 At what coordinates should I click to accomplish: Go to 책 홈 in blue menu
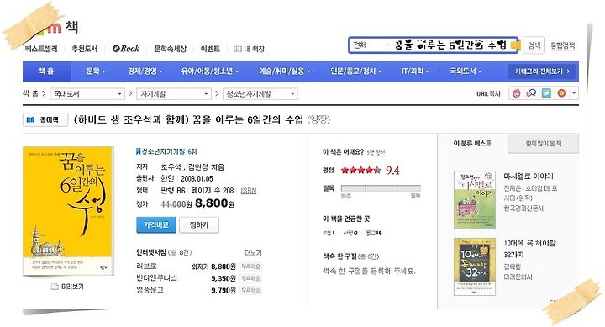[x=46, y=71]
